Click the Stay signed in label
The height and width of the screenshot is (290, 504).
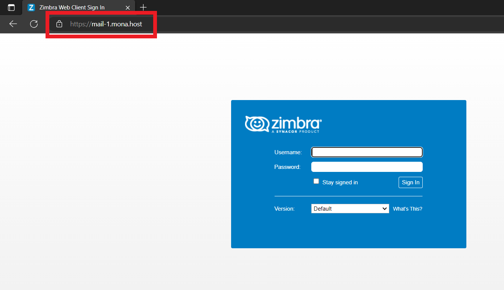(340, 182)
